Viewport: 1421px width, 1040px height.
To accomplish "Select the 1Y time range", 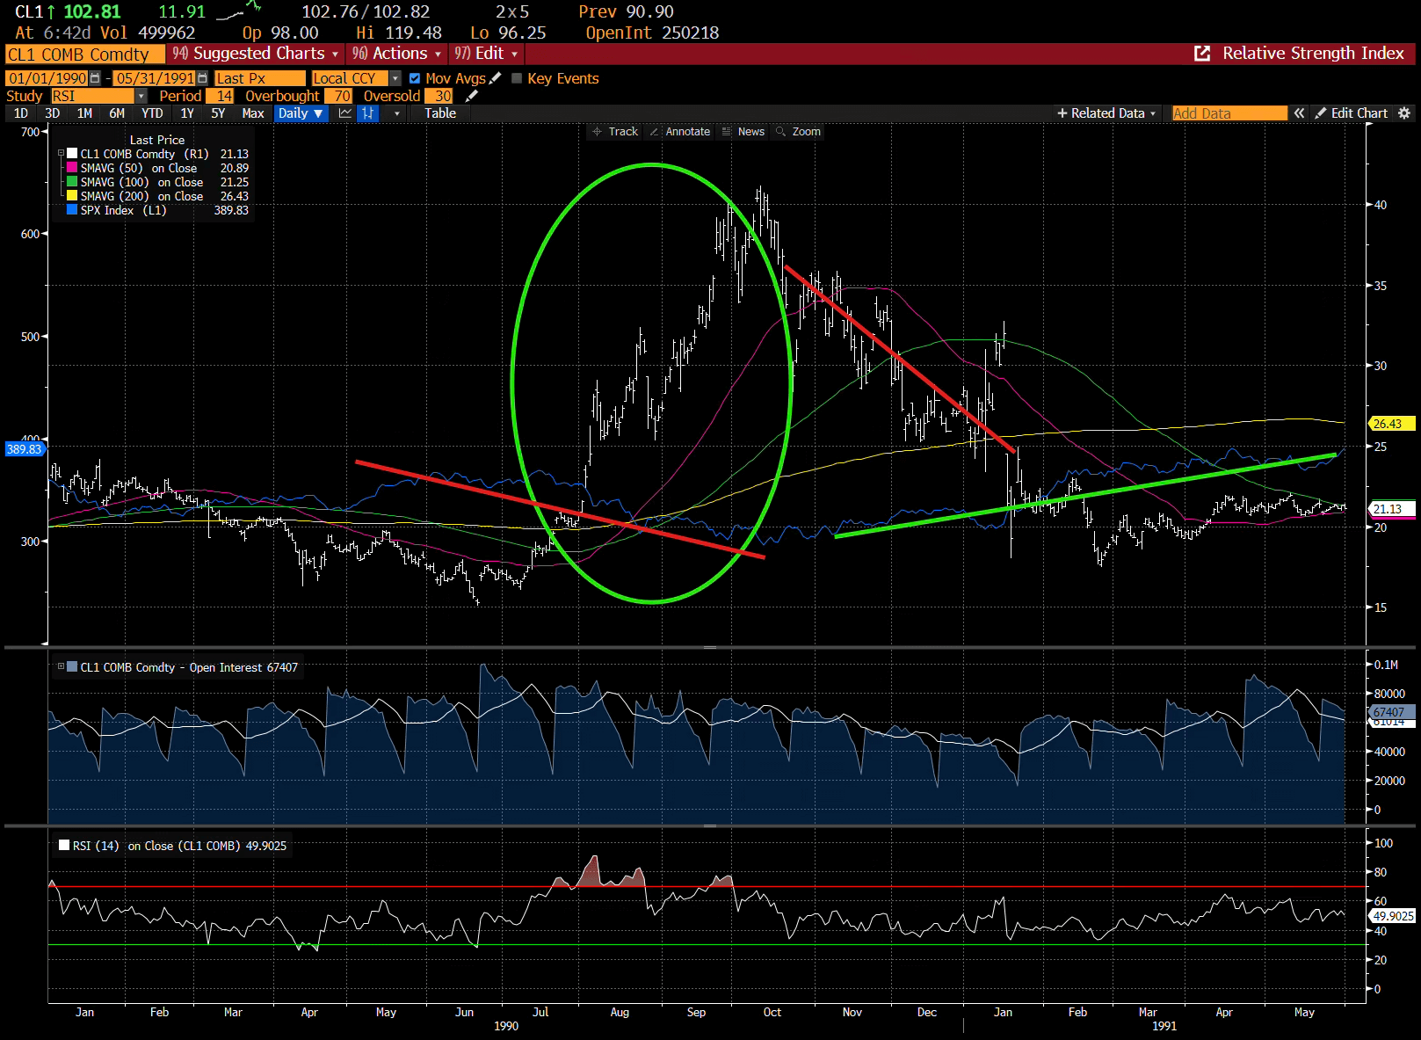I will [x=187, y=113].
